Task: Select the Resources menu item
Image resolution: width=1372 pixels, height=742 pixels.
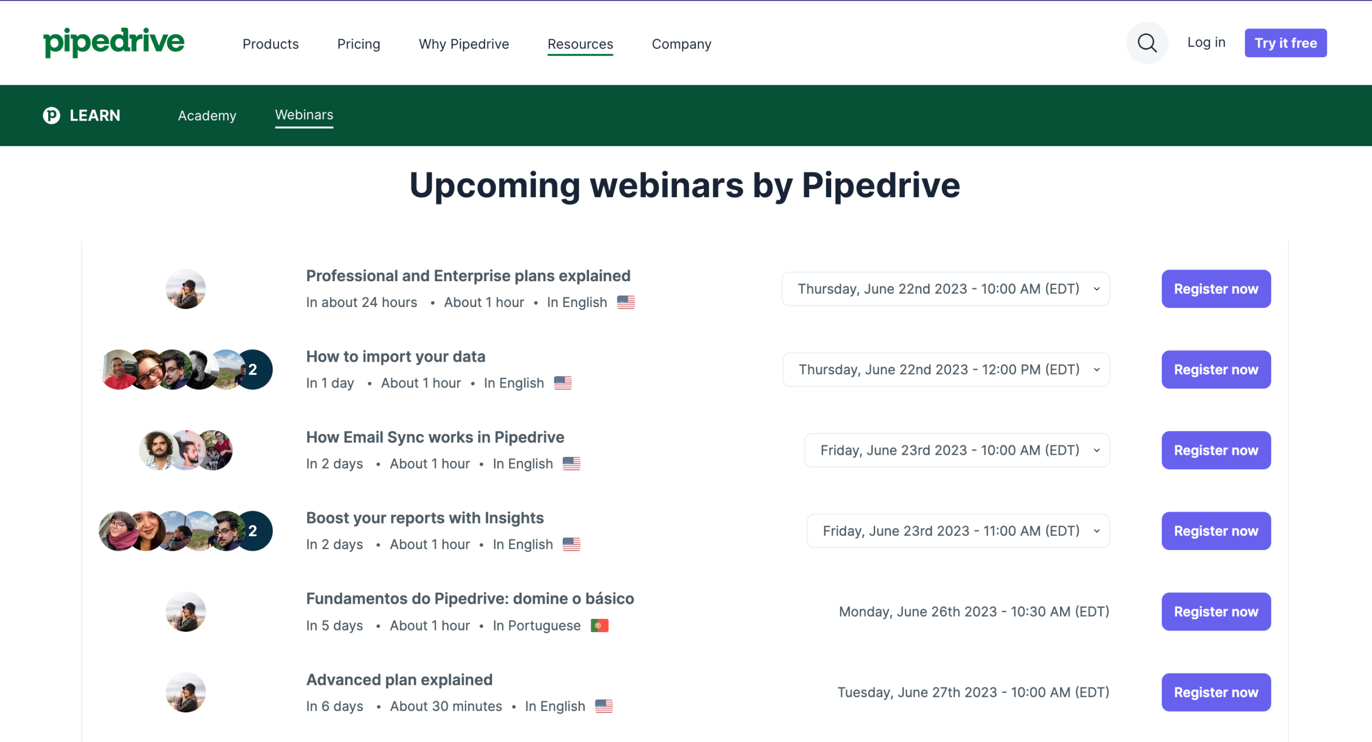Action: tap(580, 43)
